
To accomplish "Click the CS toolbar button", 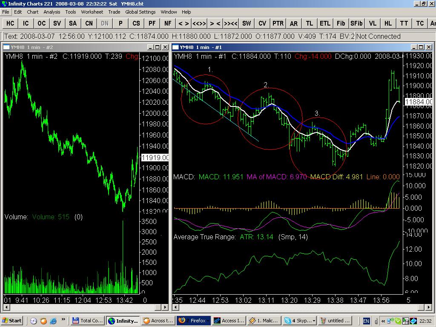I will 136,23.
